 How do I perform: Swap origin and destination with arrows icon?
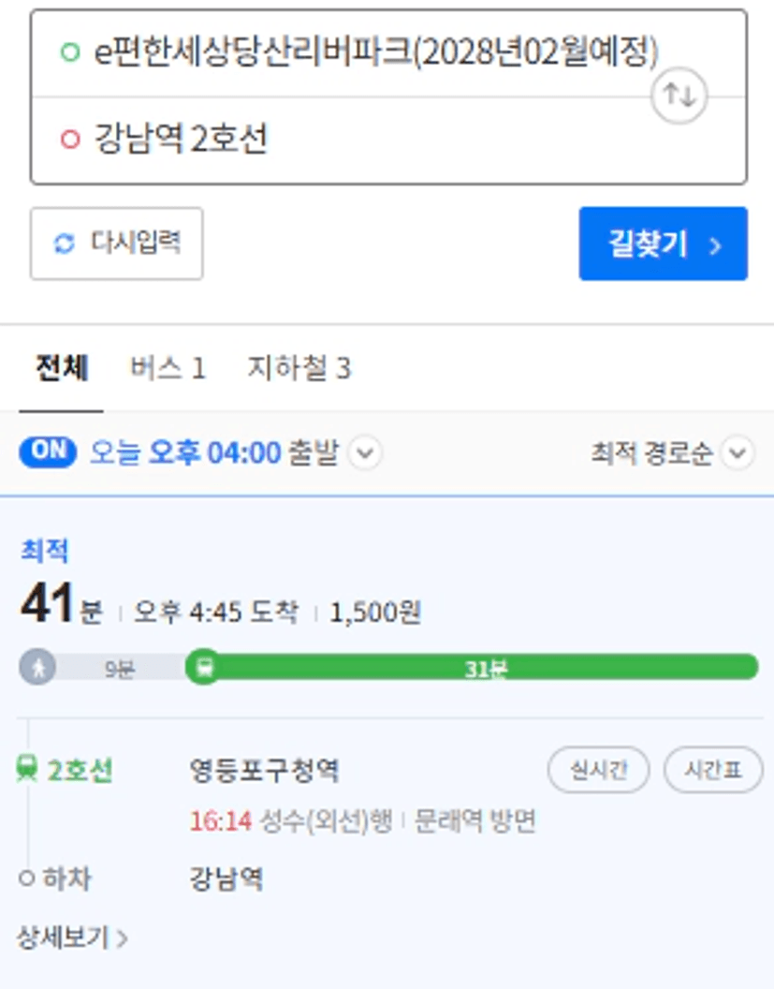click(679, 96)
